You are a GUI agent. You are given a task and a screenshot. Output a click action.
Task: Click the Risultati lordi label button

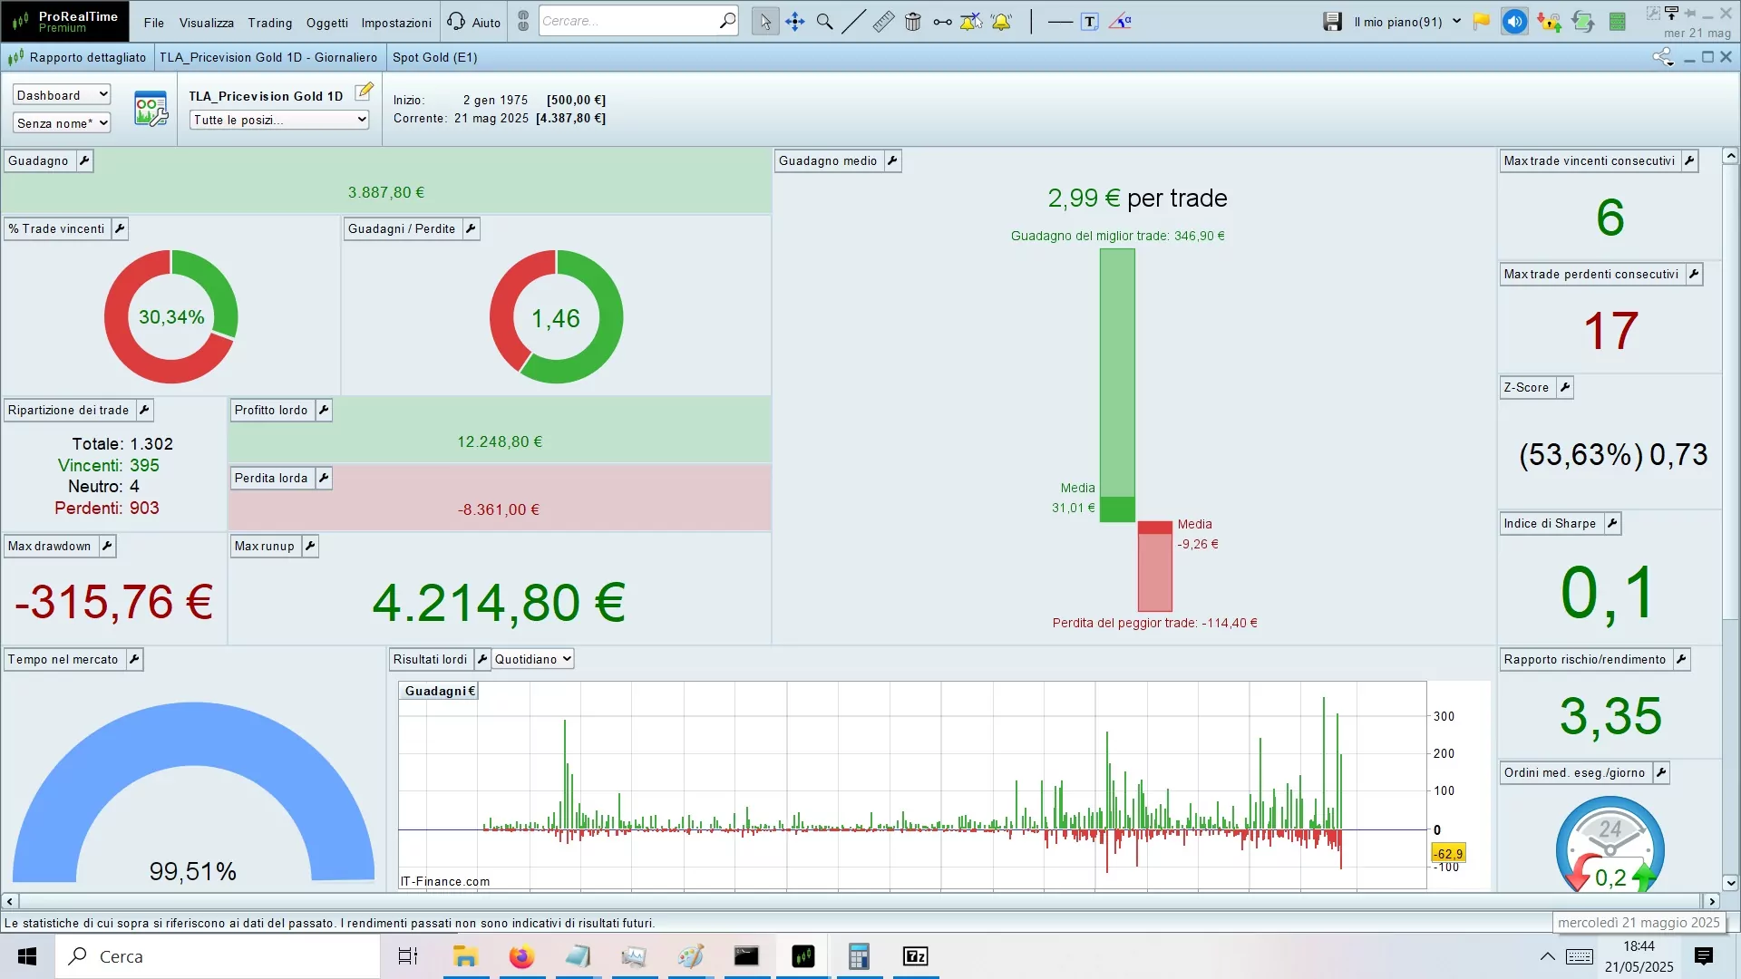click(431, 660)
